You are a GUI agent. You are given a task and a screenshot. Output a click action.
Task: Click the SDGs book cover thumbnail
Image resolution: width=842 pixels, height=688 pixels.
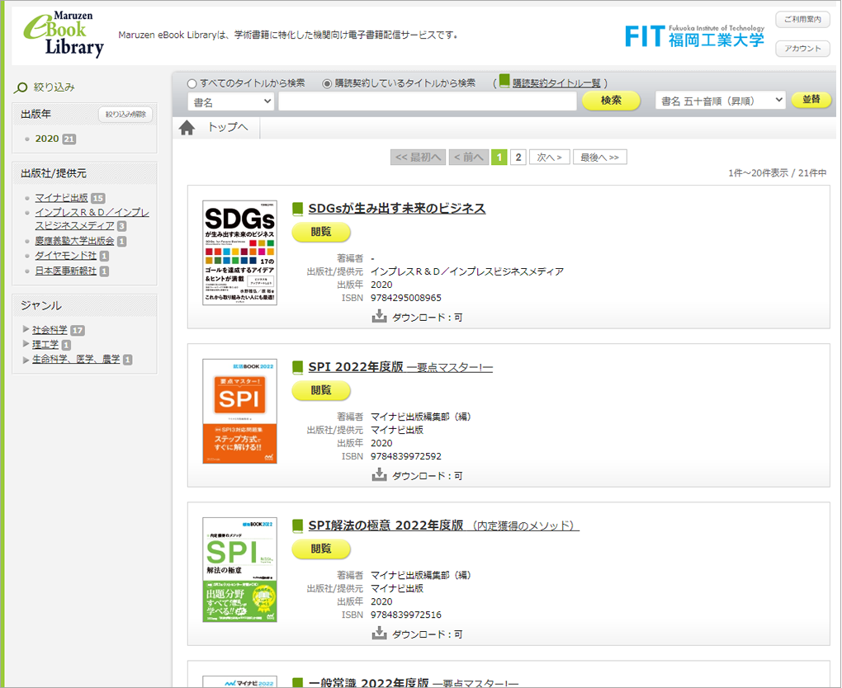pyautogui.click(x=239, y=252)
